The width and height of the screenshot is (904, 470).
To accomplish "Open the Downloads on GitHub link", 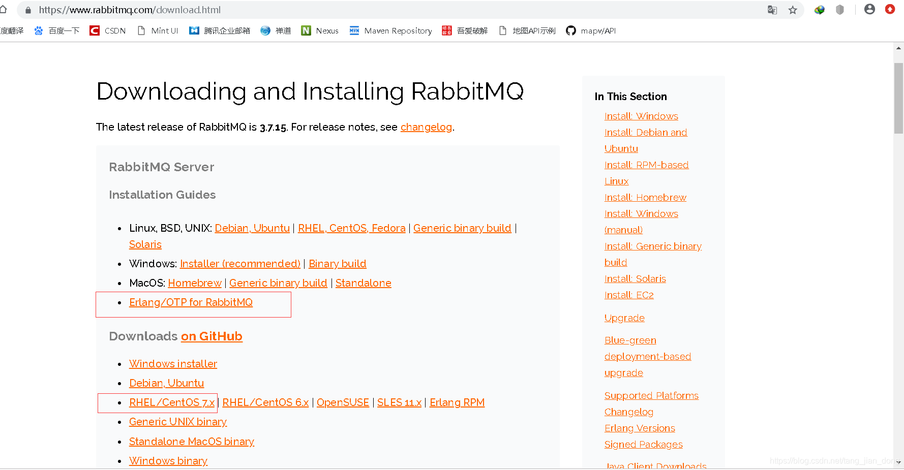I will [x=212, y=336].
